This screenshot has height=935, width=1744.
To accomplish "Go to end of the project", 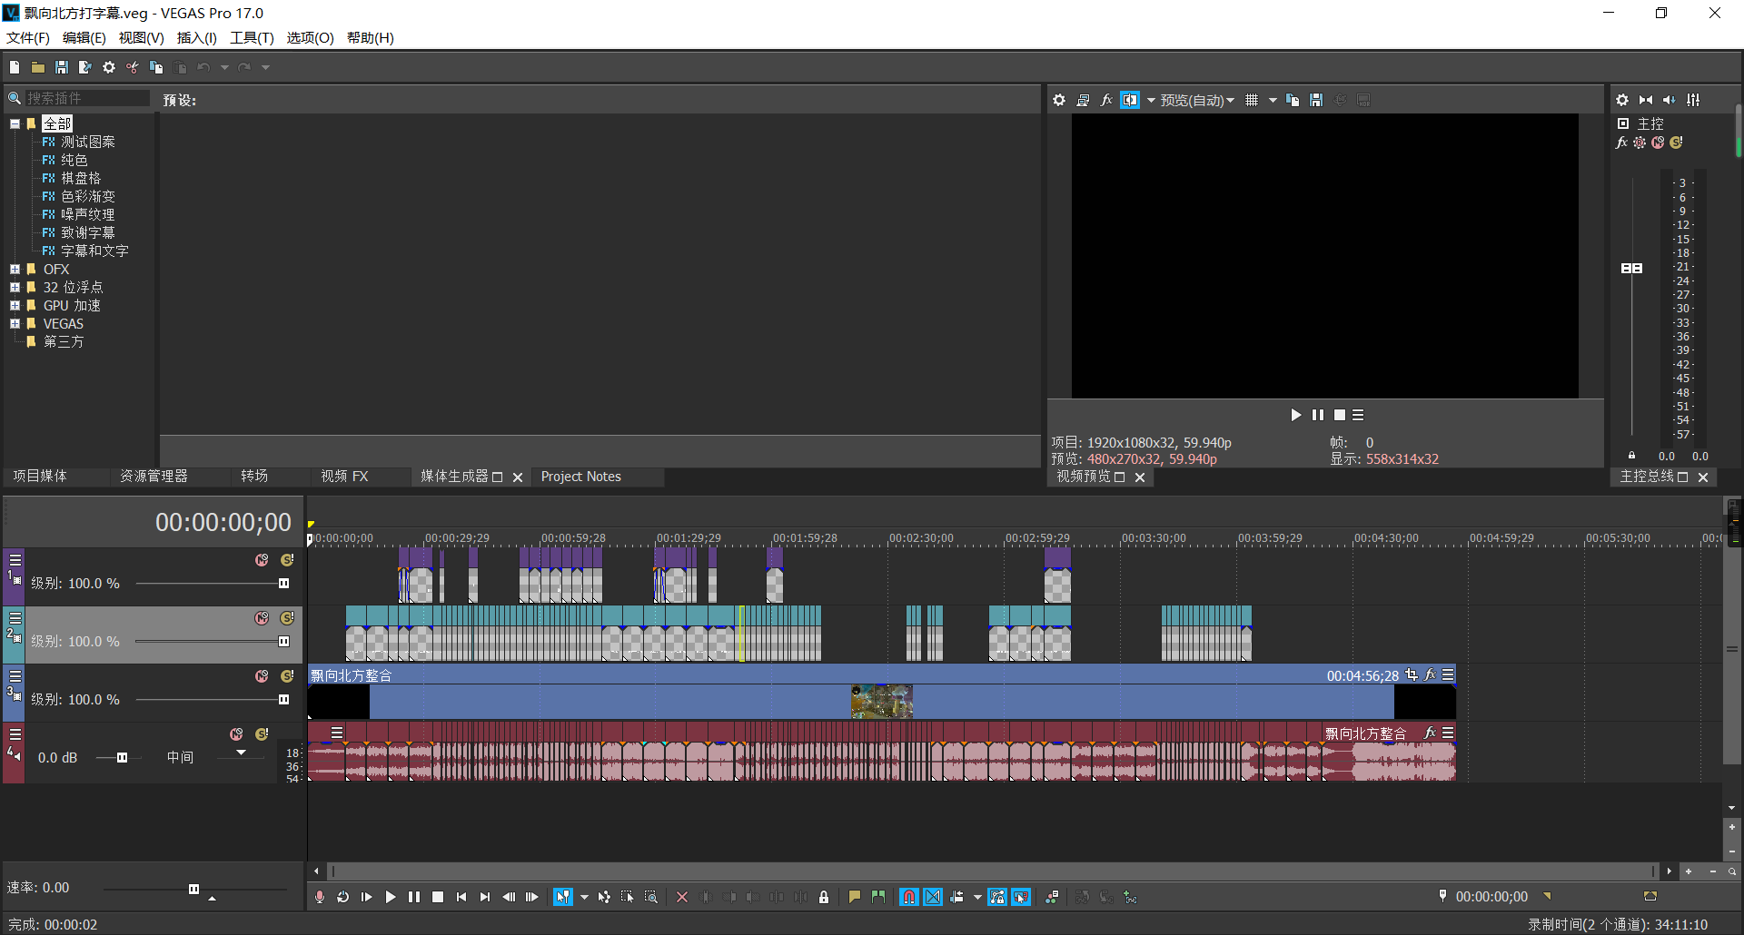I will 485,897.
